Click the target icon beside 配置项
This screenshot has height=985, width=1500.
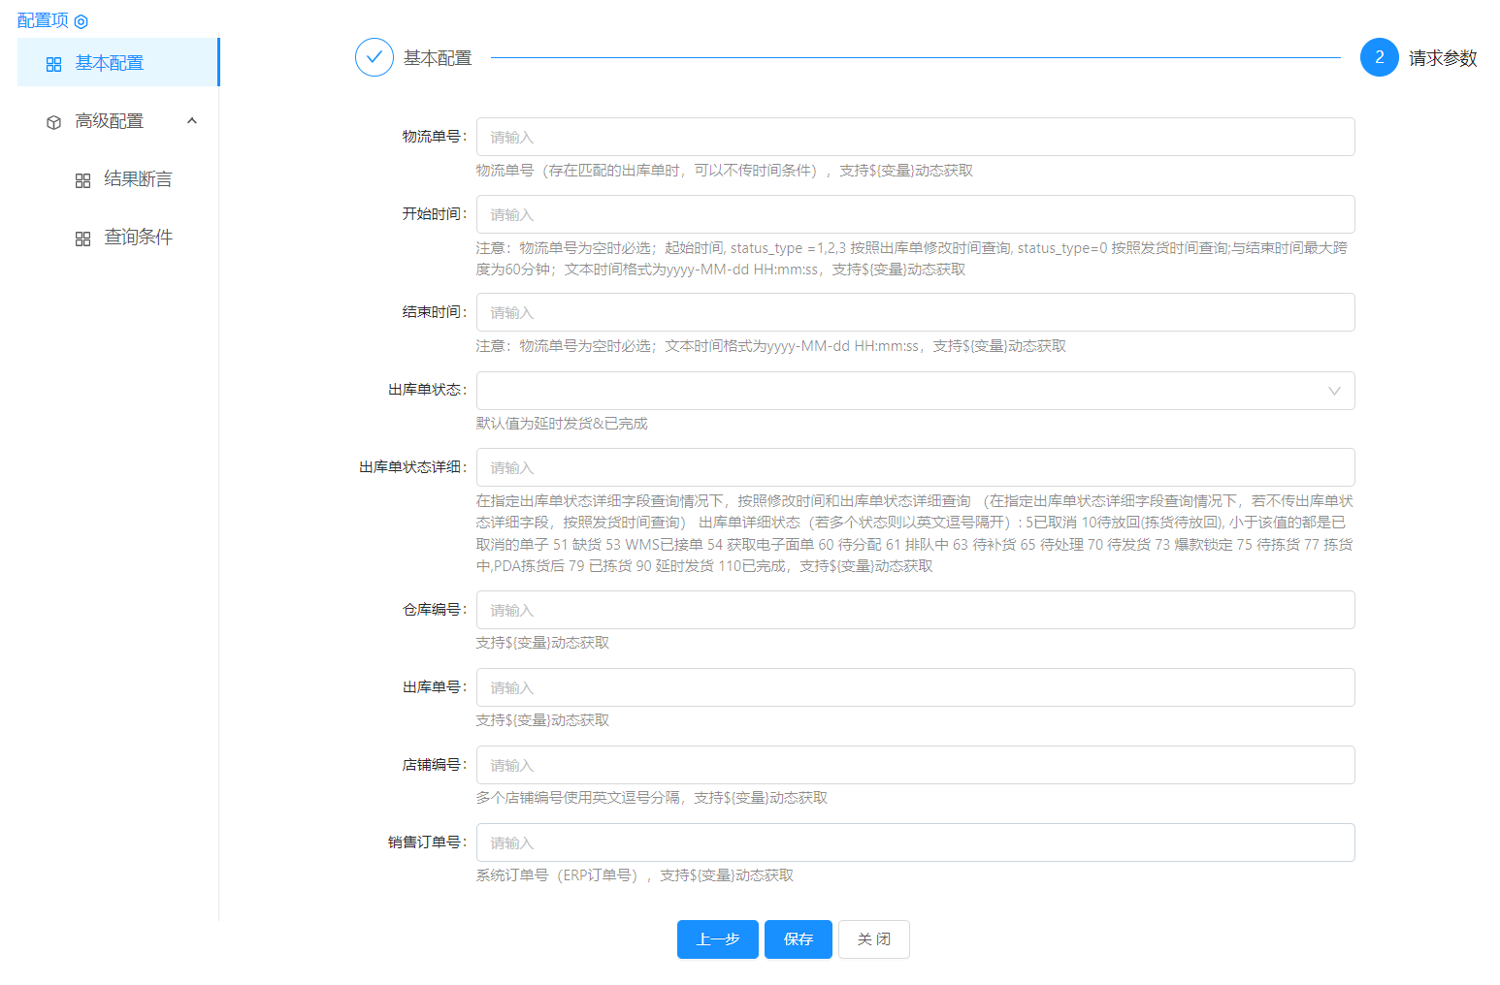pyautogui.click(x=82, y=21)
